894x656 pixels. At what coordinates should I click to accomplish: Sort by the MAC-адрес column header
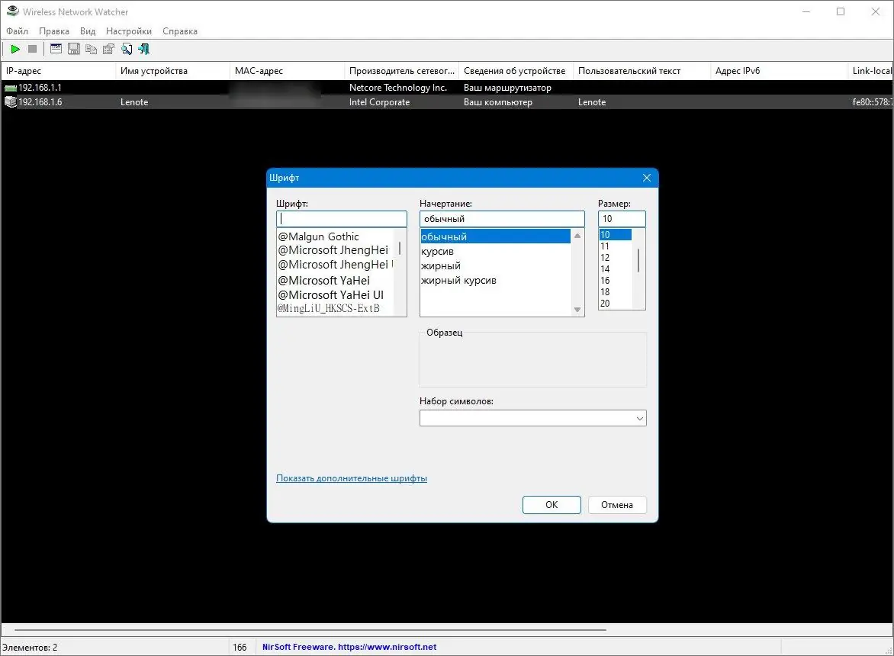(288, 71)
